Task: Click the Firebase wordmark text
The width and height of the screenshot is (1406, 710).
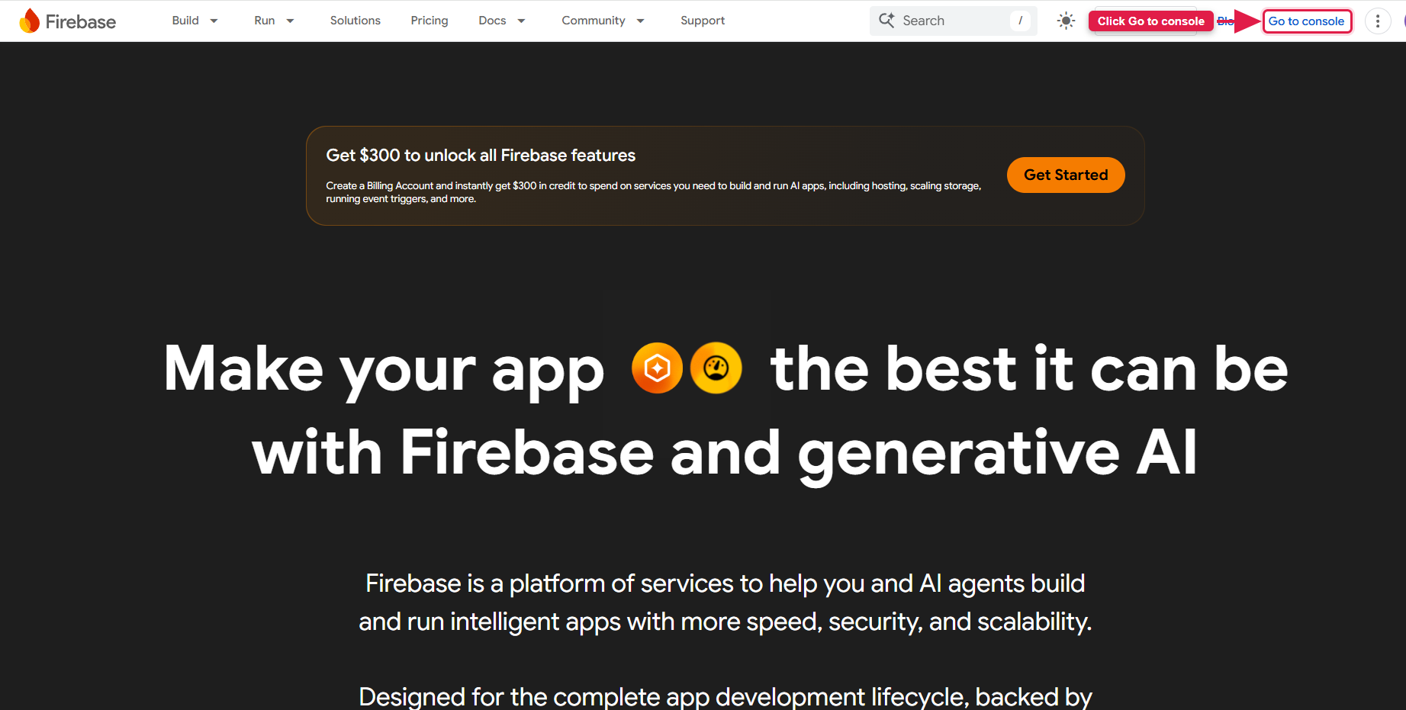Action: [81, 21]
